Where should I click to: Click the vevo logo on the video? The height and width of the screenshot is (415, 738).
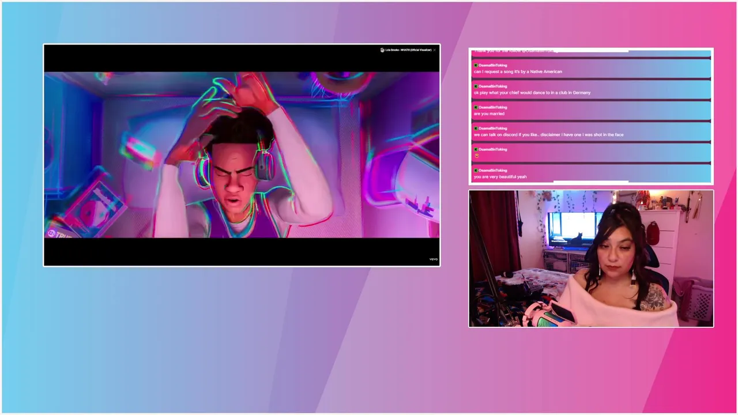[x=434, y=259]
